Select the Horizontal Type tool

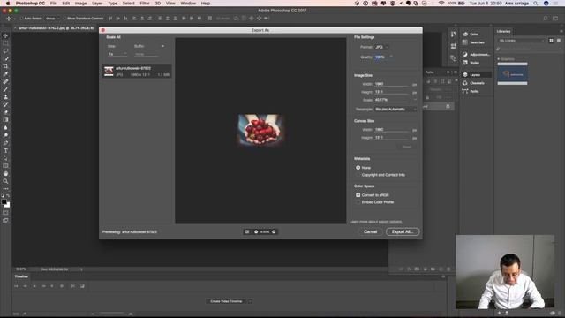point(5,151)
